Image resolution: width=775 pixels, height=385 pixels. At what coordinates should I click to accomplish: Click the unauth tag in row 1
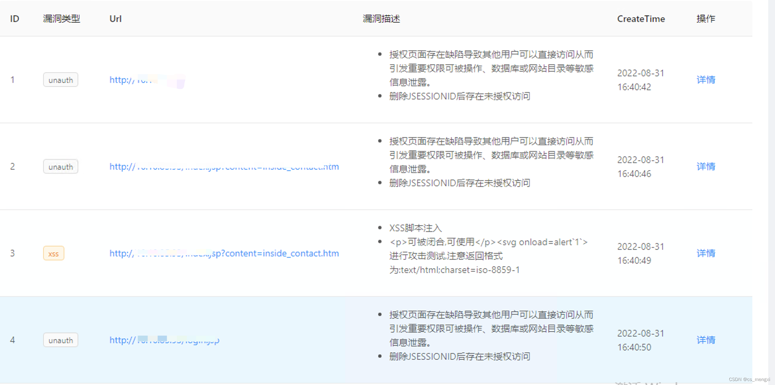click(x=61, y=80)
